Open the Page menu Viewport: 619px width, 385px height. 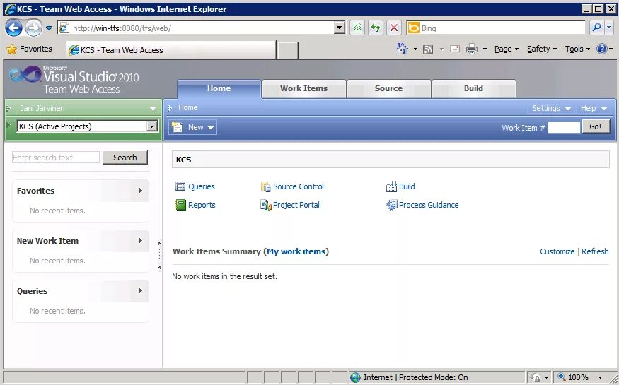507,49
